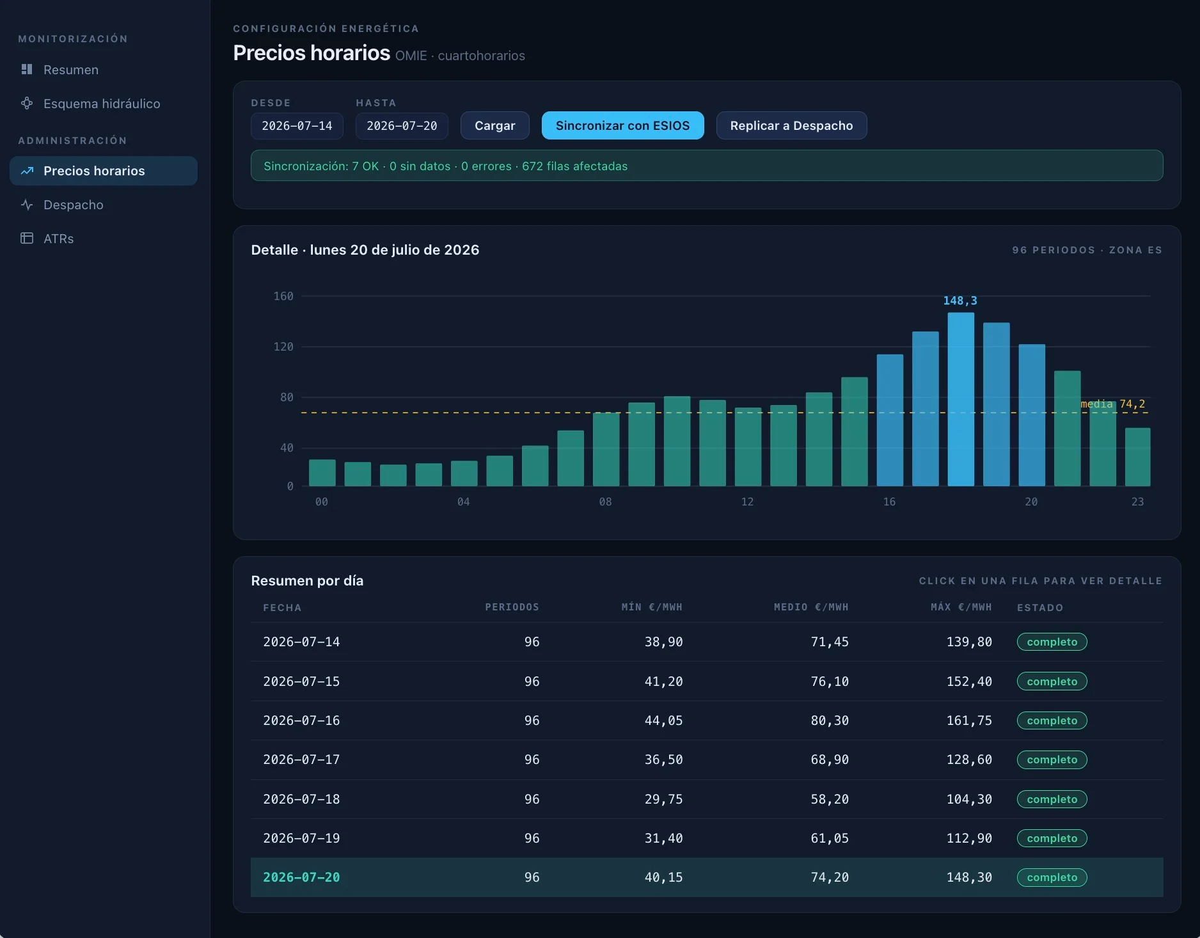
Task: Click the Cargar button
Action: click(x=494, y=125)
